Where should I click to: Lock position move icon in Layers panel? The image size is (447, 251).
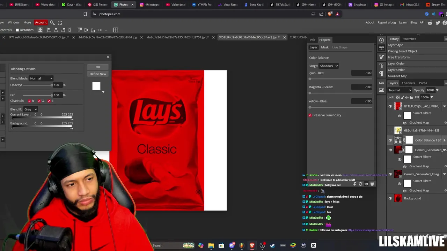(x=406, y=97)
